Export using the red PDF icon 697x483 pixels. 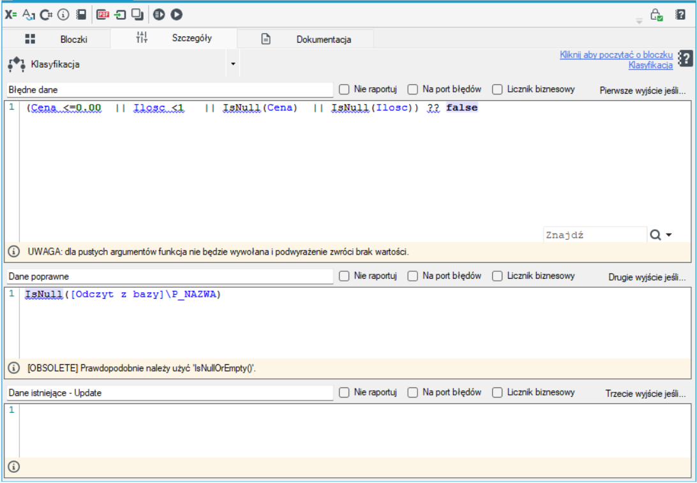[103, 15]
